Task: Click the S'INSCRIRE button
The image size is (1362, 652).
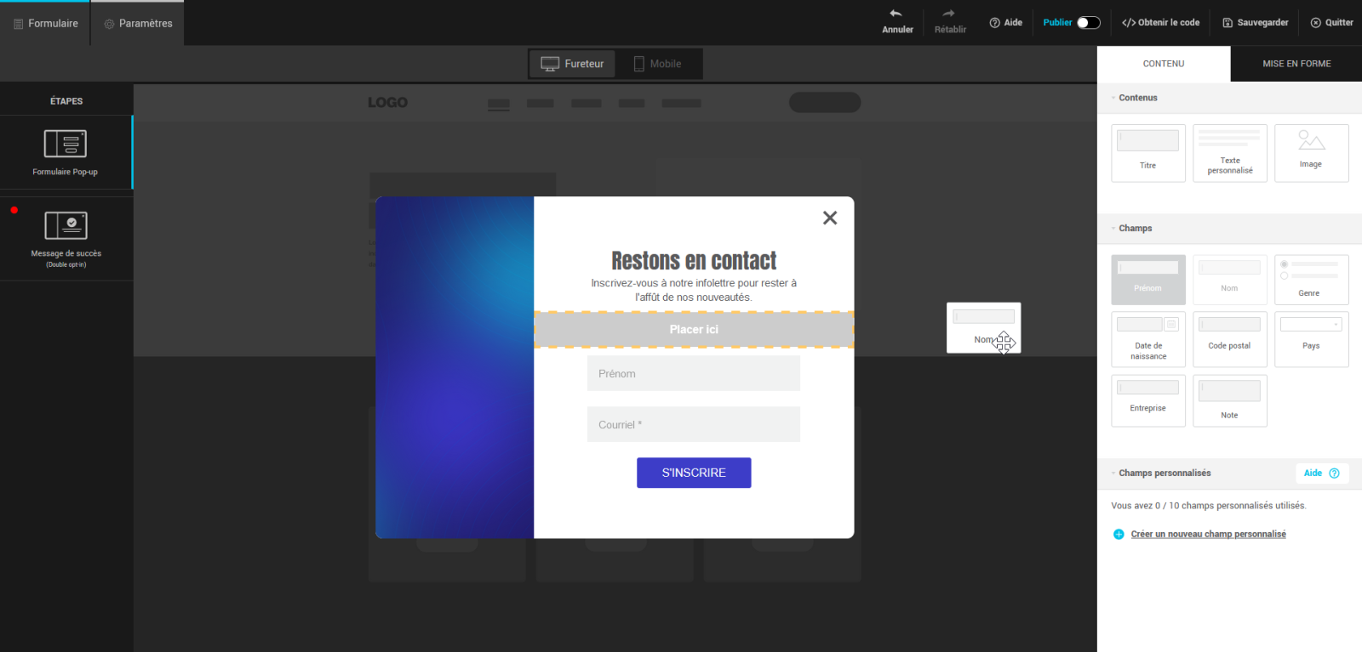Action: [x=694, y=473]
